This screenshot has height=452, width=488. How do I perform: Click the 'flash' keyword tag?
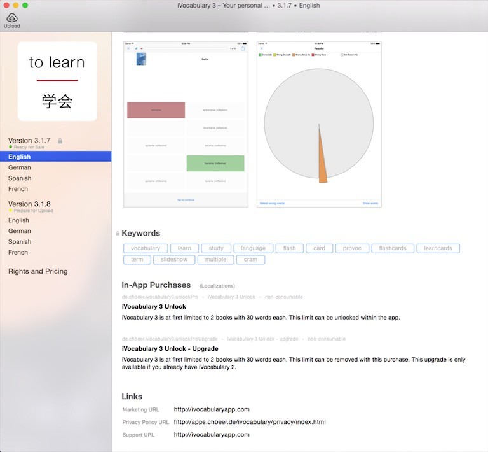pyautogui.click(x=290, y=248)
